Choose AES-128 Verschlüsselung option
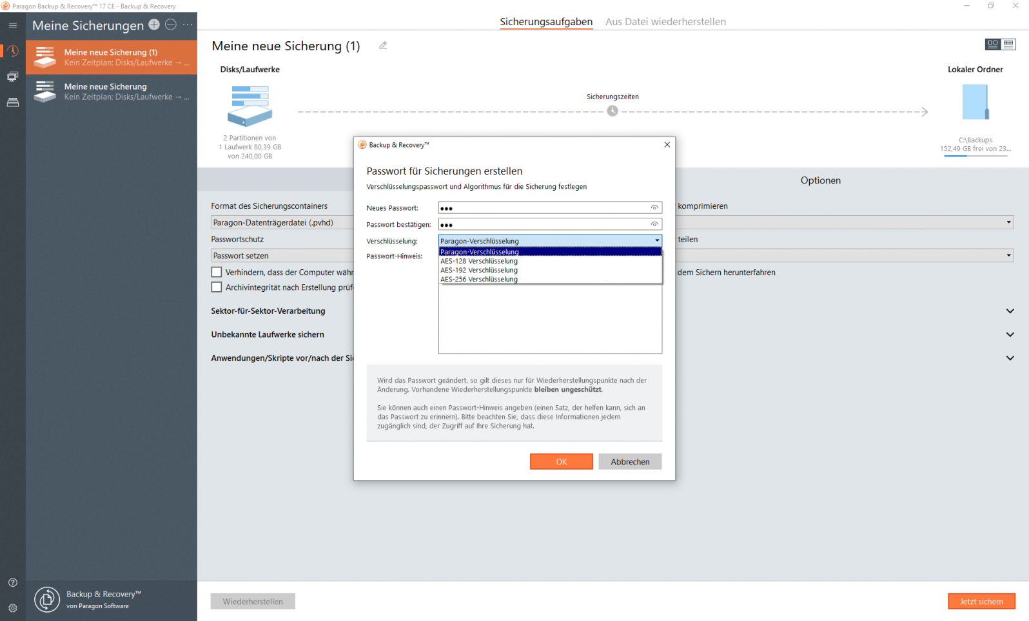The width and height of the screenshot is (1029, 621). (479, 262)
